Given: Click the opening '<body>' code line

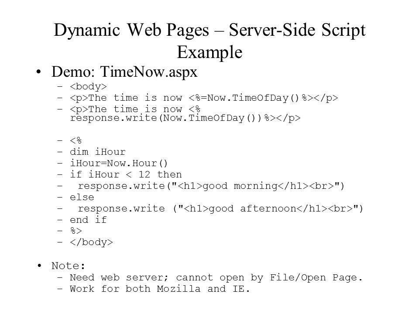Looking at the screenshot, I should click(88, 86).
